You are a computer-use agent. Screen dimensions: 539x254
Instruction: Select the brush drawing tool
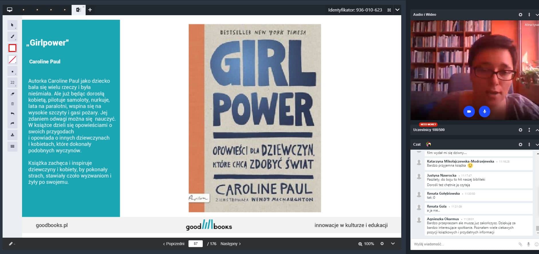pos(12,36)
